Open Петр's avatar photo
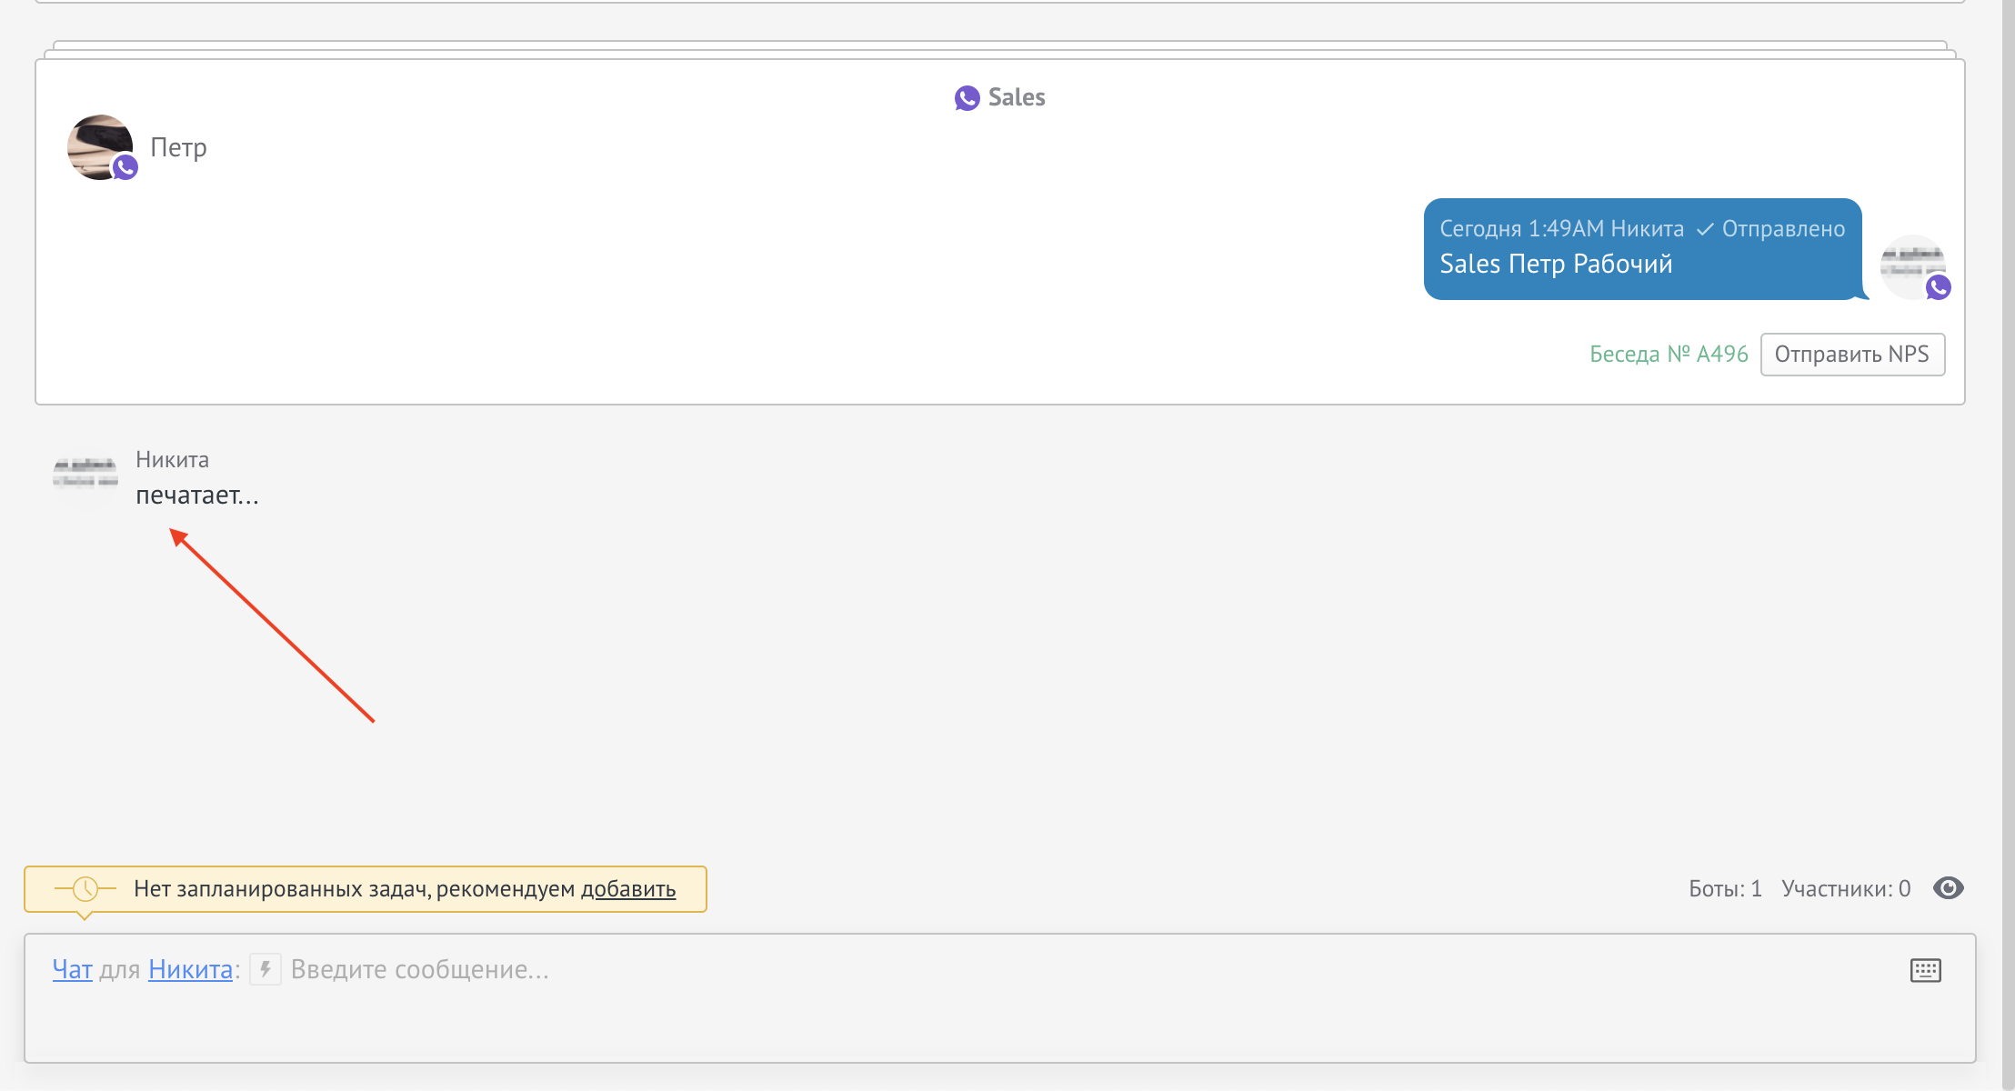The height and width of the screenshot is (1091, 2015). click(x=100, y=147)
